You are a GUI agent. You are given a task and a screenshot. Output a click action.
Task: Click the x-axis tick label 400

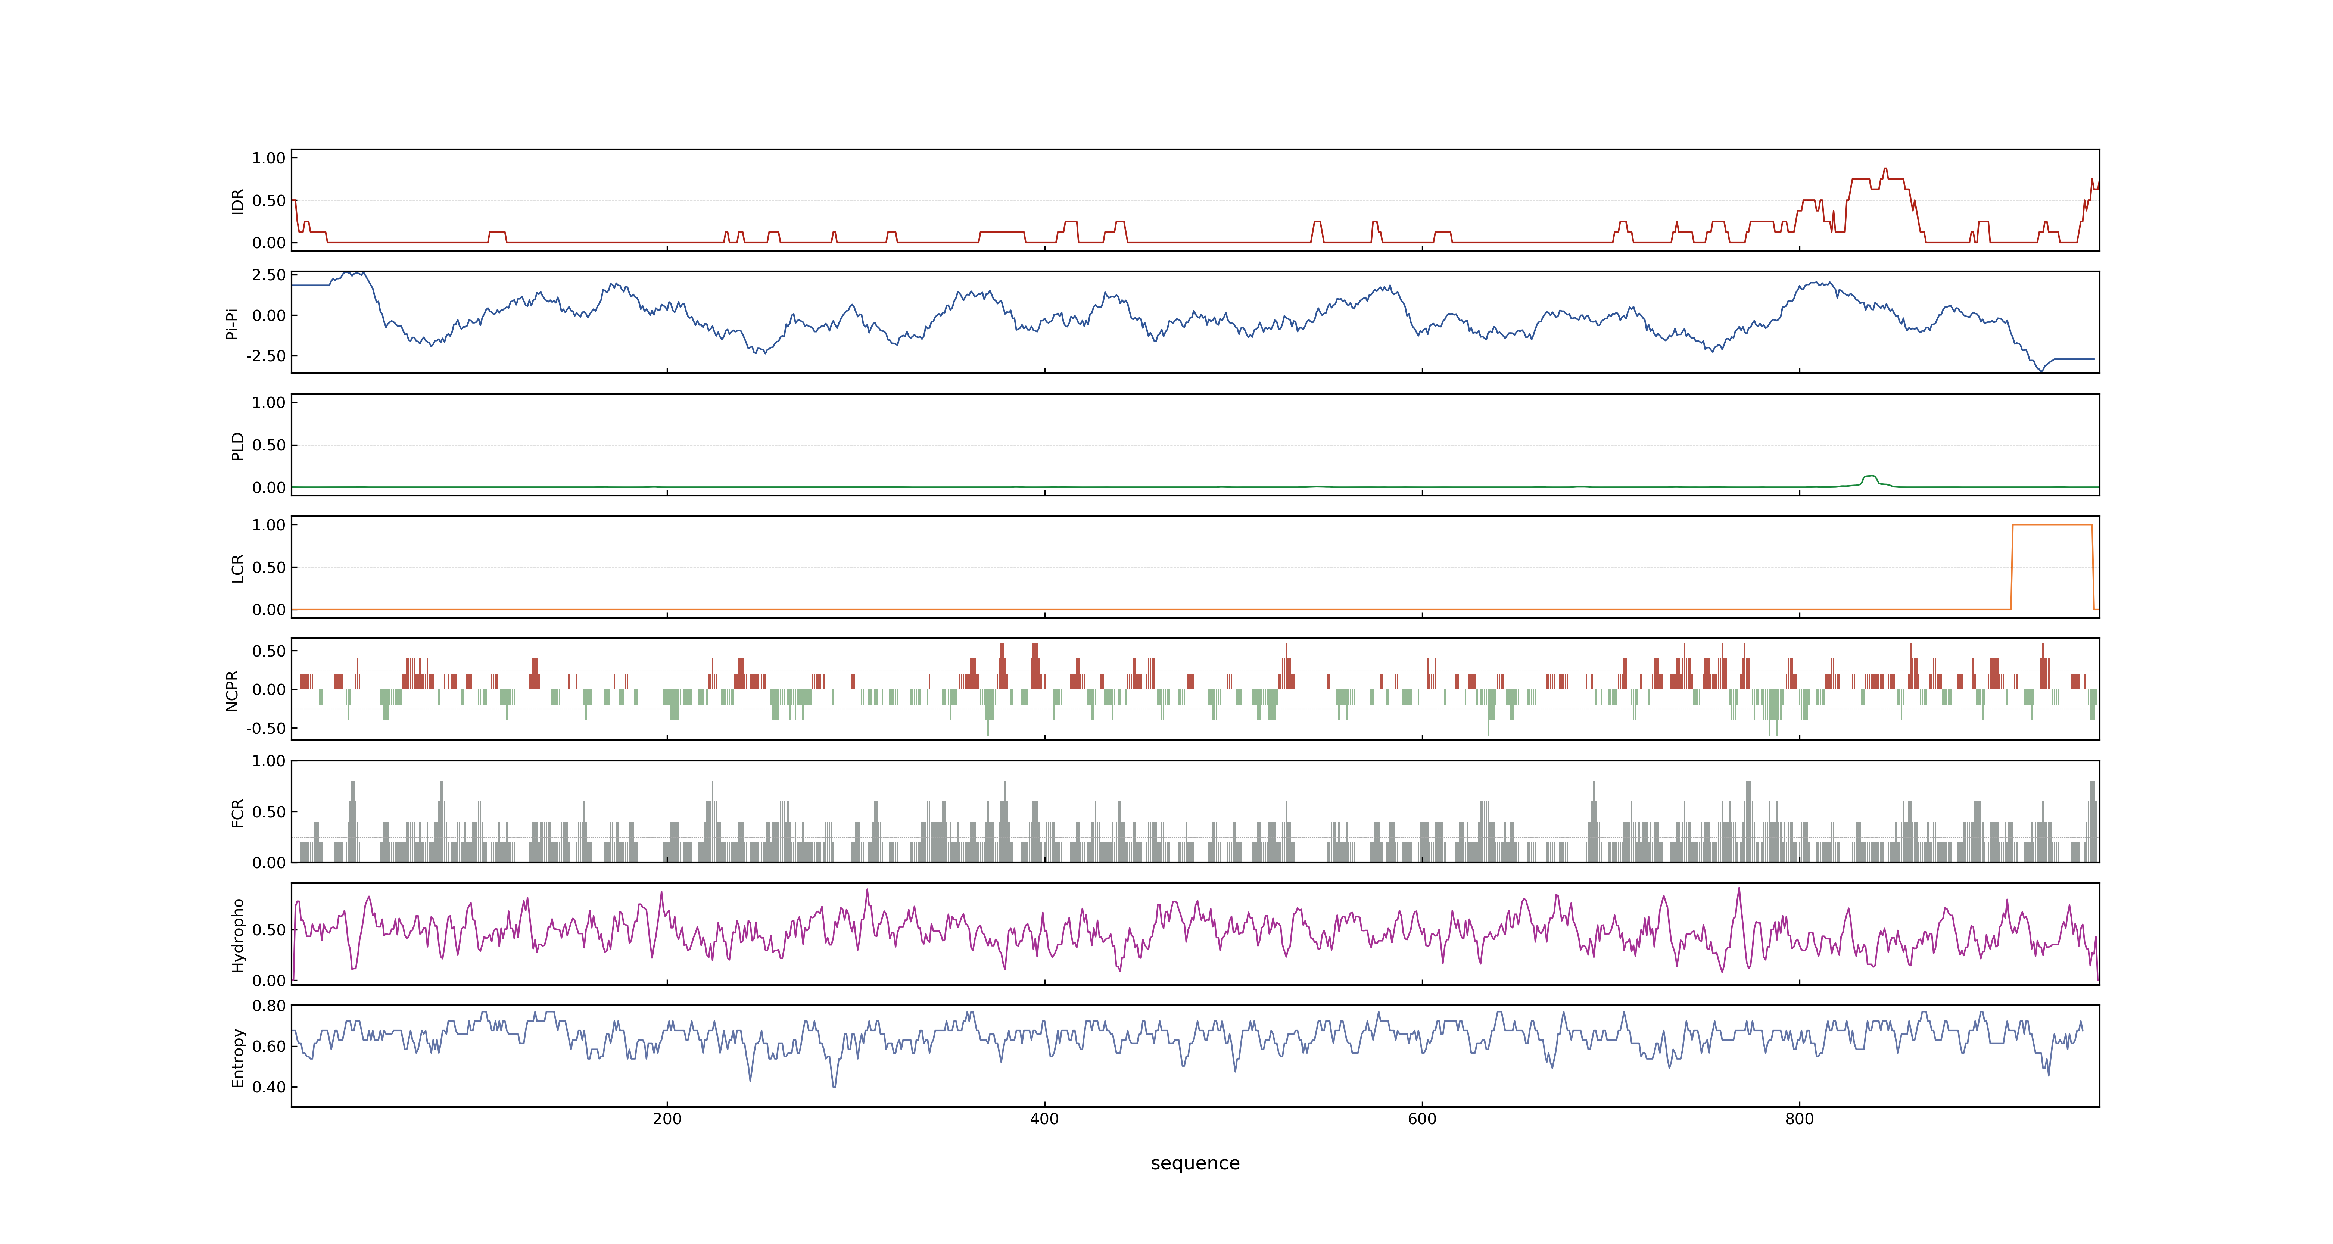click(x=1044, y=1119)
